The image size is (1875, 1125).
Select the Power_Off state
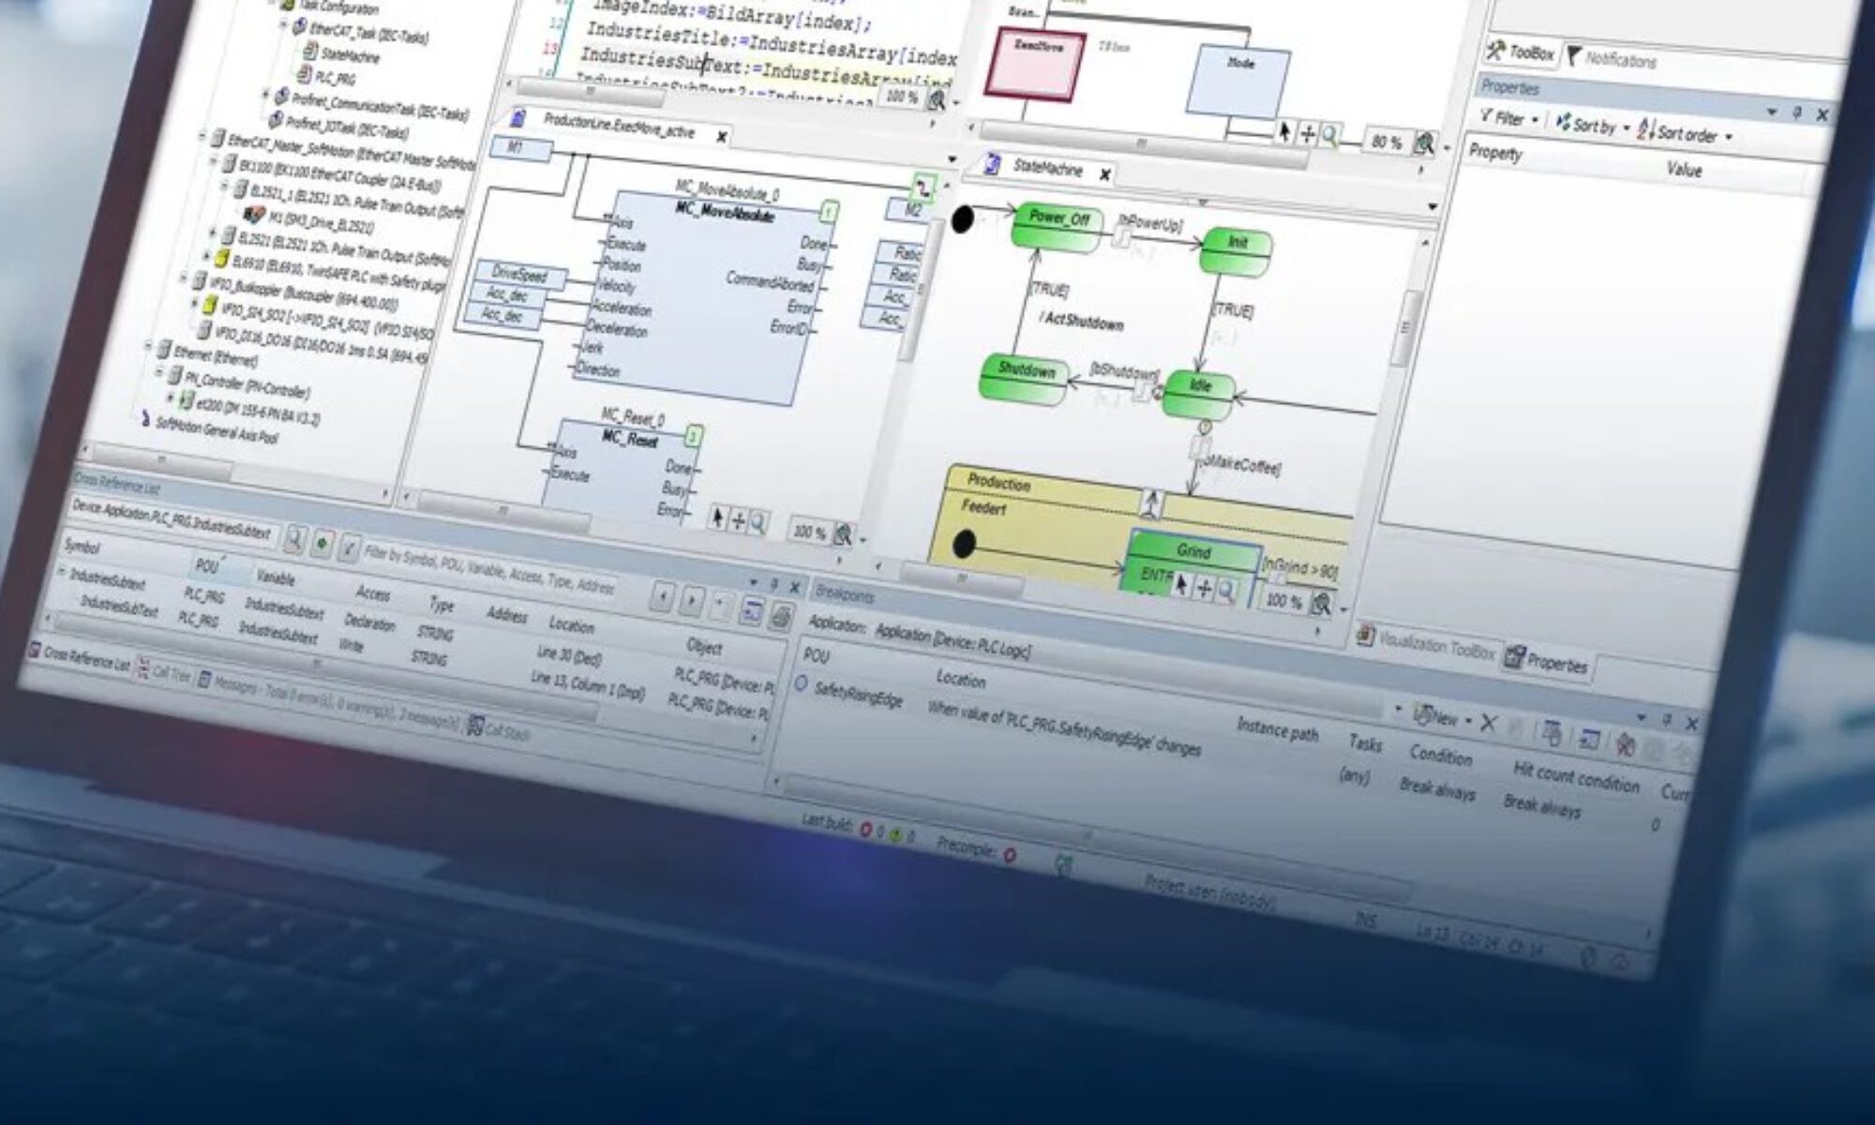(1058, 227)
